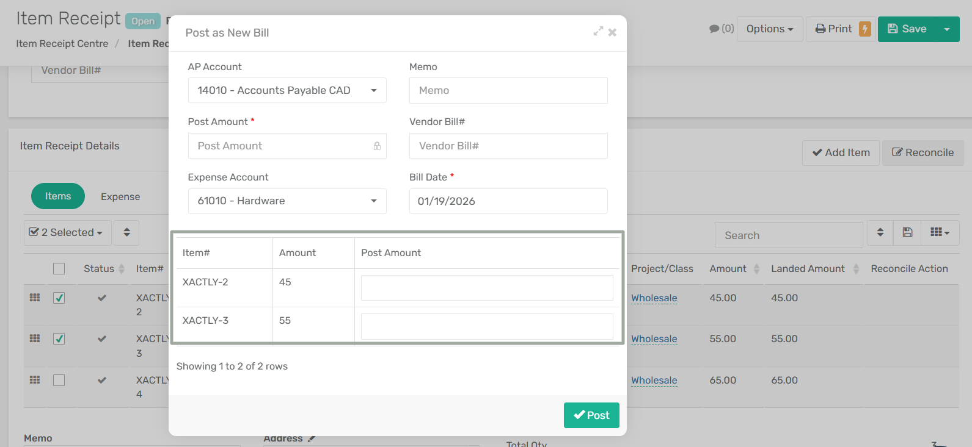This screenshot has height=447, width=972.
Task: Click the save layout icon near Search
Action: click(907, 232)
